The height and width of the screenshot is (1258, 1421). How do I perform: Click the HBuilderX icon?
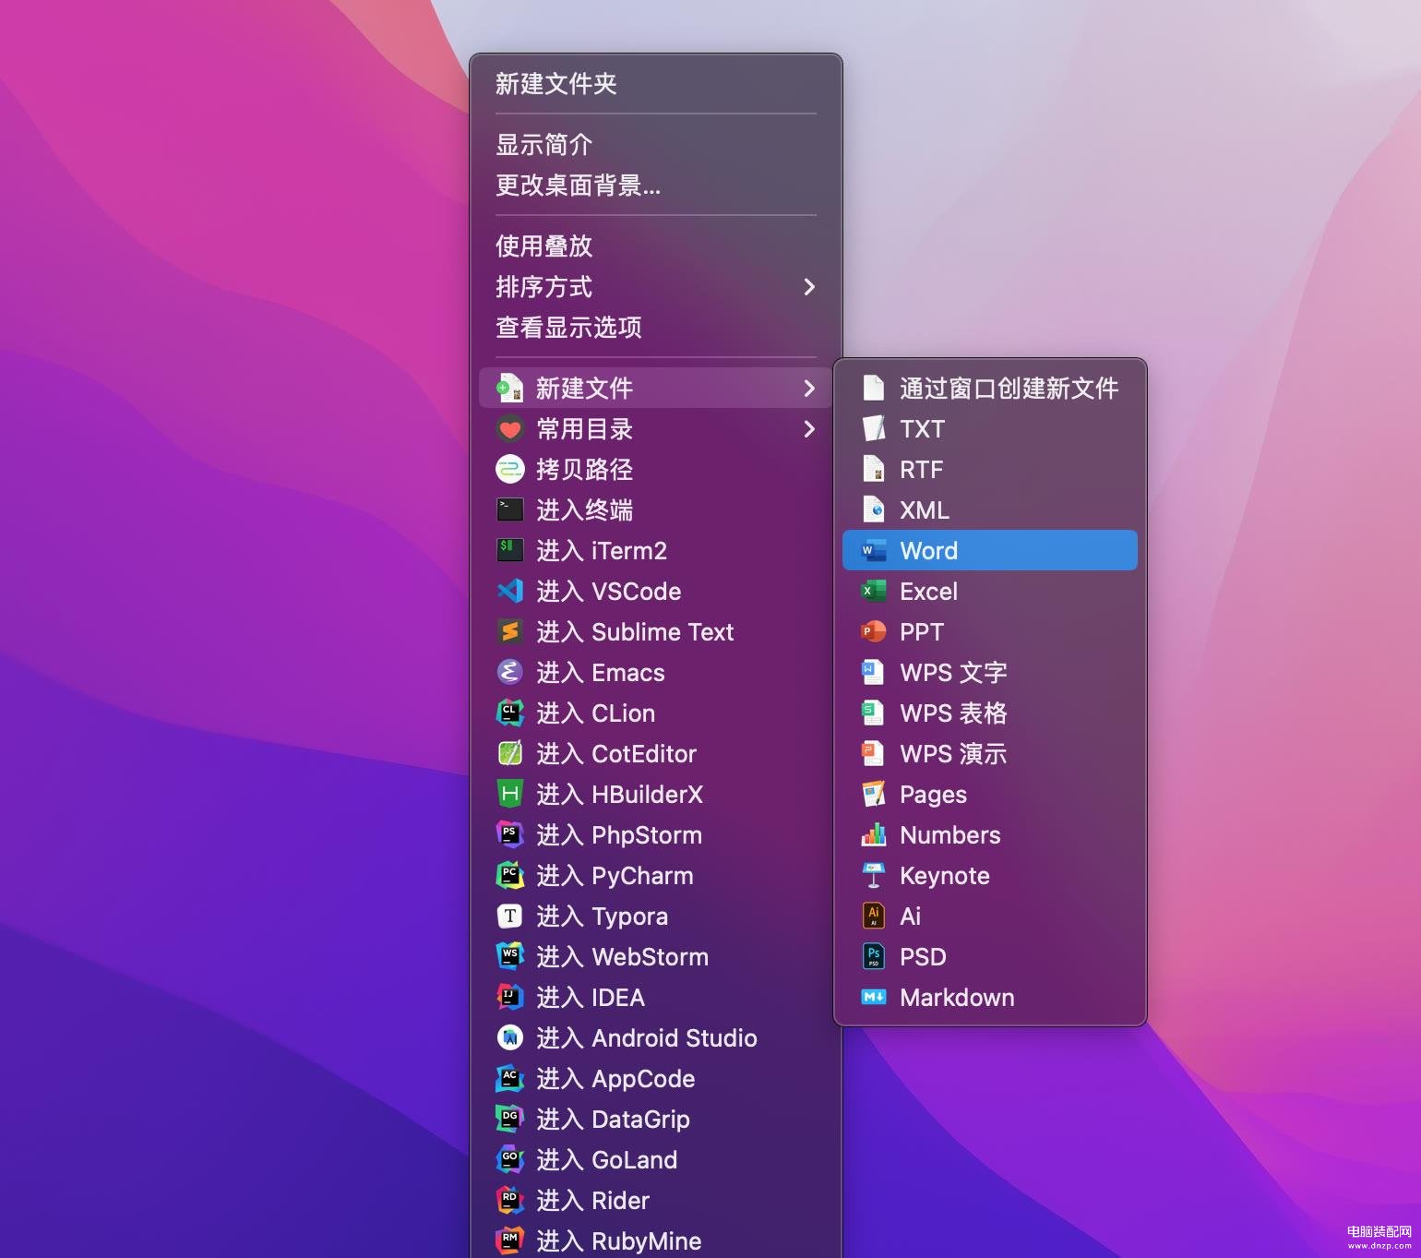(x=510, y=794)
